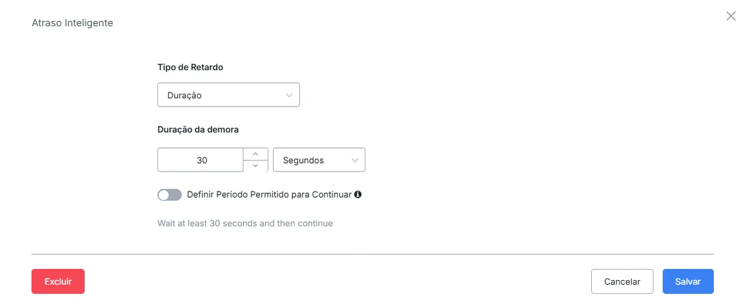Click the divider line above footer buttons
The height and width of the screenshot is (305, 746).
click(373, 254)
